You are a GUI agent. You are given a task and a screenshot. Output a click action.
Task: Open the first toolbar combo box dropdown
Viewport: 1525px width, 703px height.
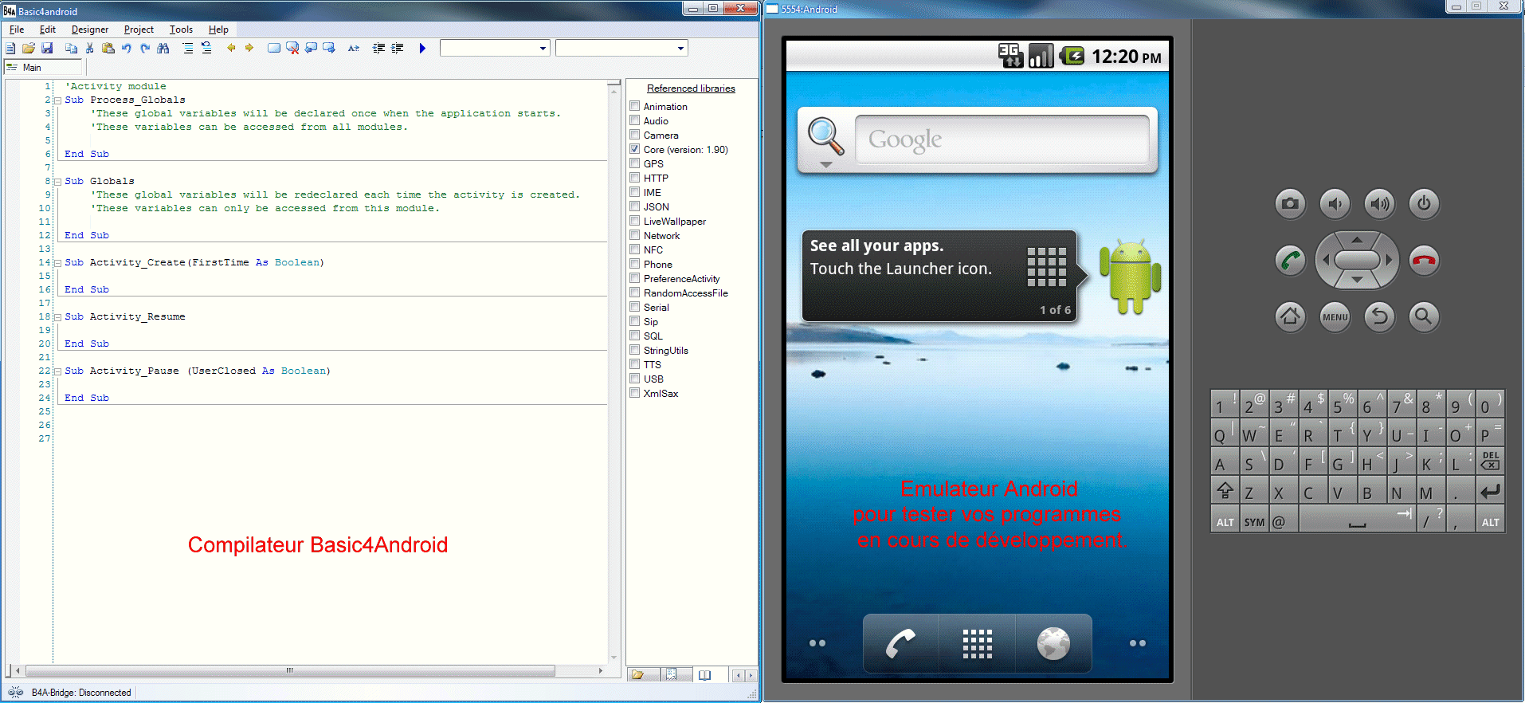pos(543,49)
